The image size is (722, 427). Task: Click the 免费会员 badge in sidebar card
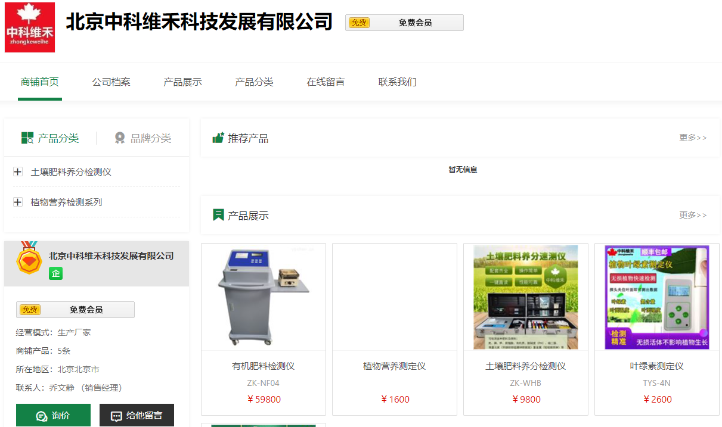point(75,310)
